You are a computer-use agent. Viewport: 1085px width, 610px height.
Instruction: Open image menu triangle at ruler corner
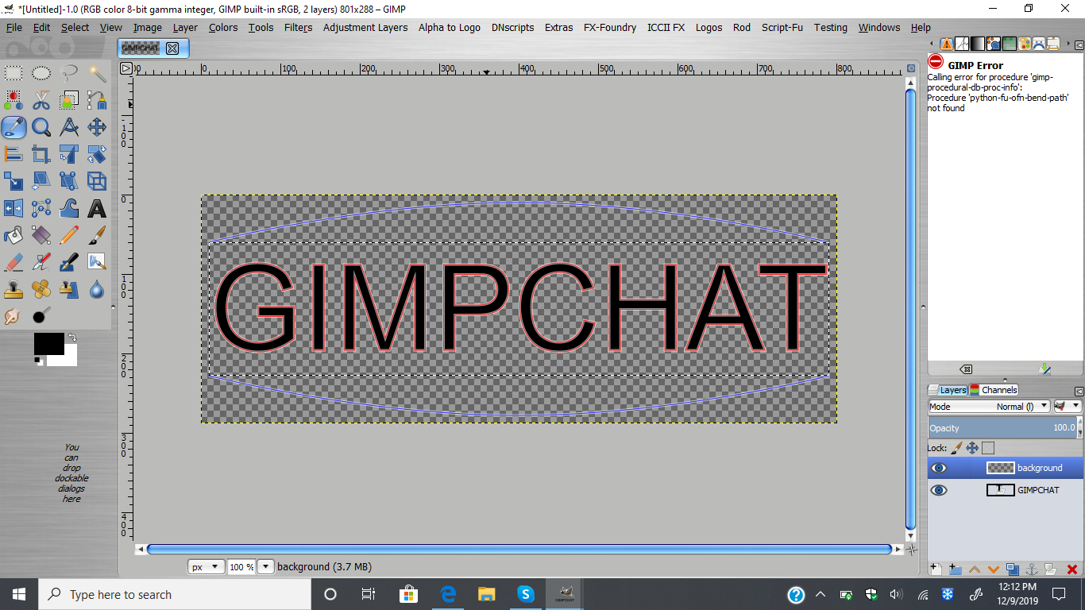click(x=125, y=68)
